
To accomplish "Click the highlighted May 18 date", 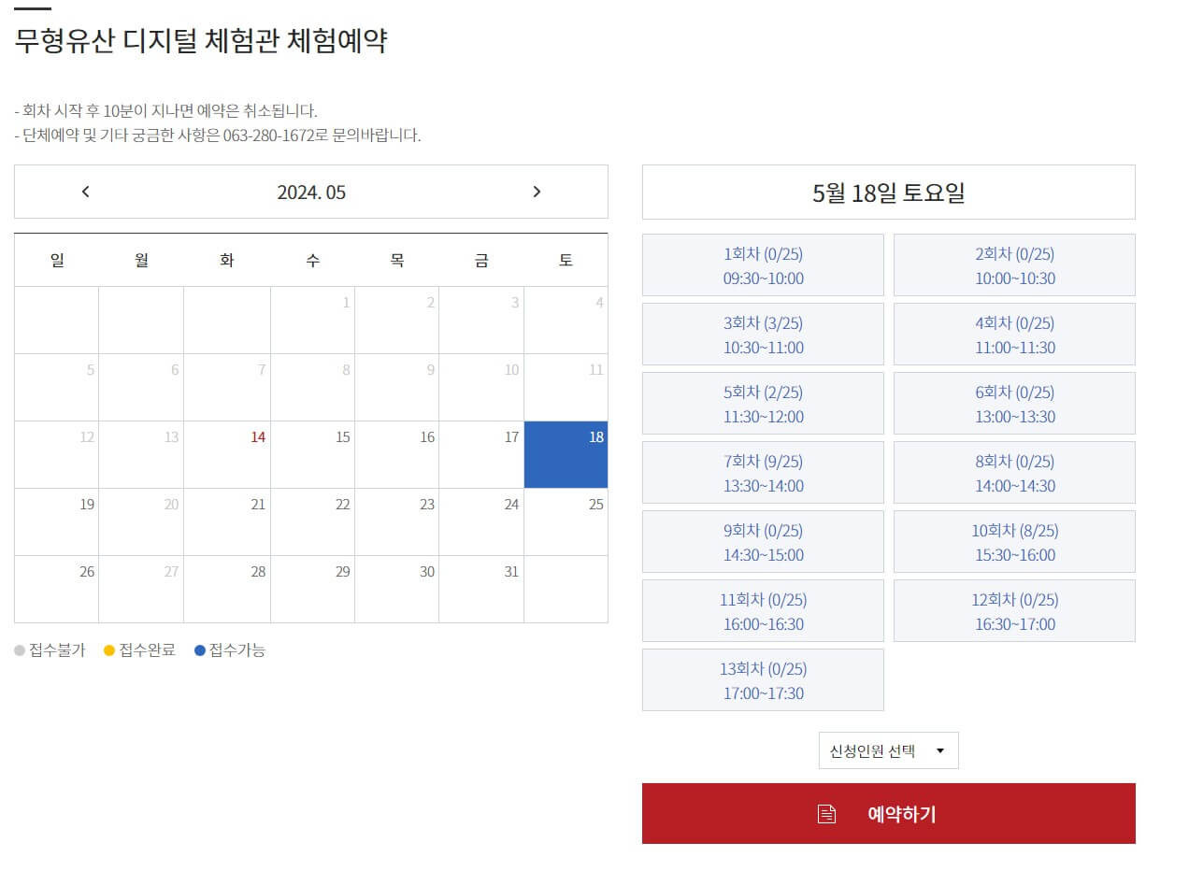I will (x=566, y=454).
